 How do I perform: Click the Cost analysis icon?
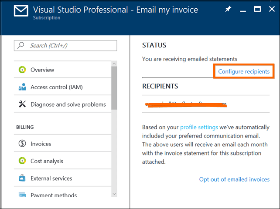click(22, 161)
